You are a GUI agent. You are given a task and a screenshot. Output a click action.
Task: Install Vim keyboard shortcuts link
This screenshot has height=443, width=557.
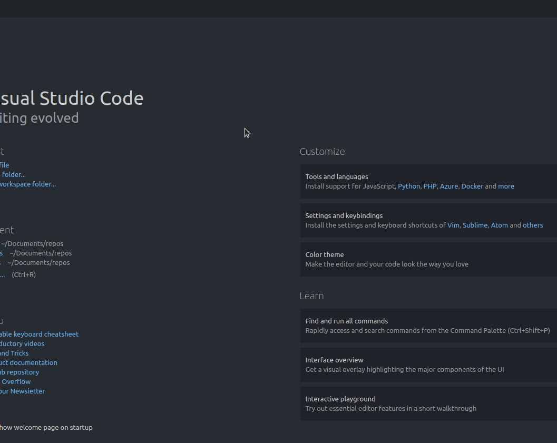[453, 225]
